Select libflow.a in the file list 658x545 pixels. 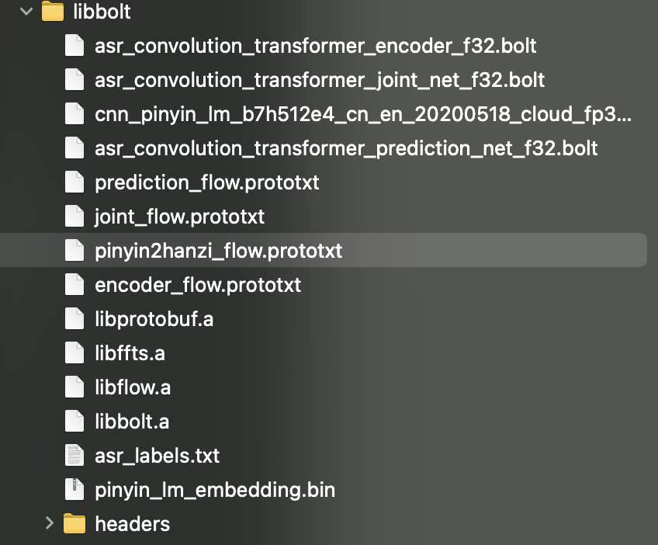coord(133,387)
